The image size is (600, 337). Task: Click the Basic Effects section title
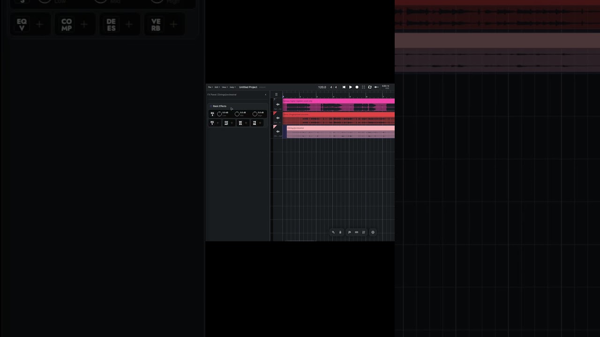coord(219,106)
